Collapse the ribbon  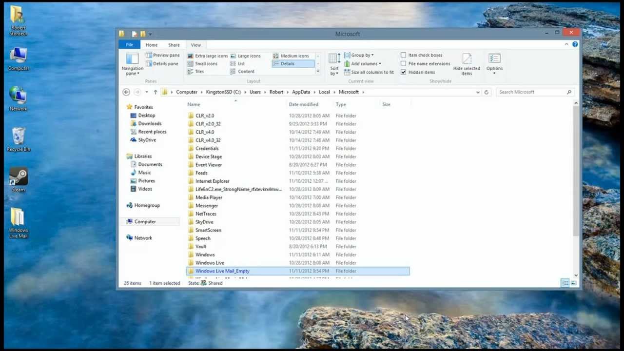point(566,44)
